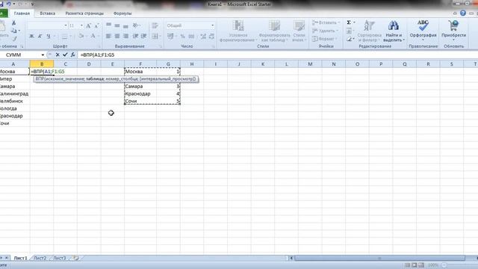Click Insert cells (Вставить) button
The width and height of the screenshot is (478, 269).
click(326, 22)
